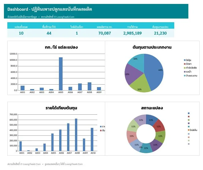Click the 'แปลงทั้งหมด' KPI label

pyautogui.click(x=21, y=27)
